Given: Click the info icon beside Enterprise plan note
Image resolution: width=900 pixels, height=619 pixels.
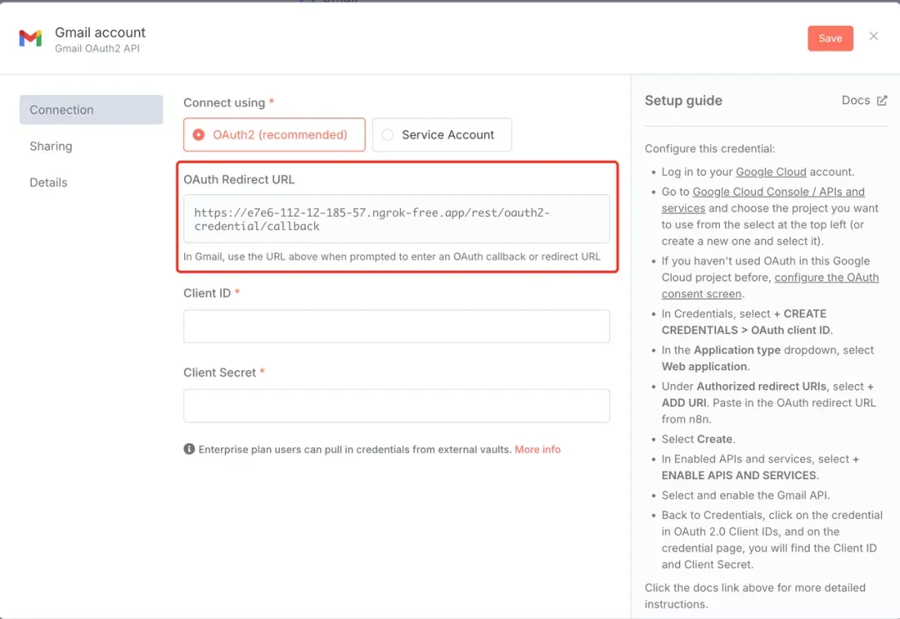Looking at the screenshot, I should [x=189, y=449].
